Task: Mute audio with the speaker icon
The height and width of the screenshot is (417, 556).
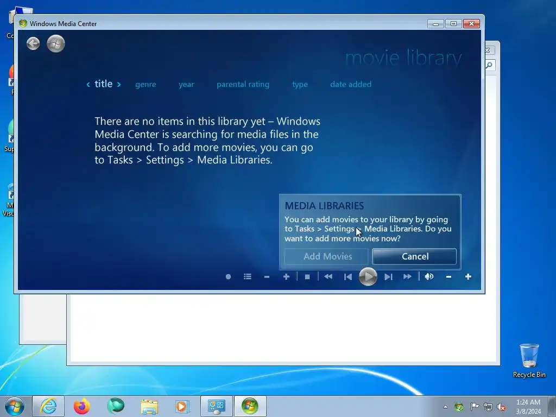Action: click(429, 276)
